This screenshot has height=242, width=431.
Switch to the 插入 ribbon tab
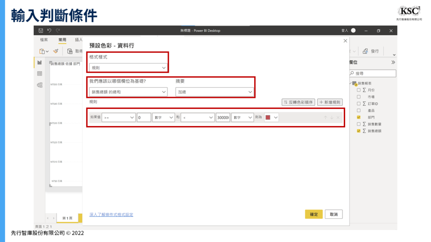tap(79, 40)
